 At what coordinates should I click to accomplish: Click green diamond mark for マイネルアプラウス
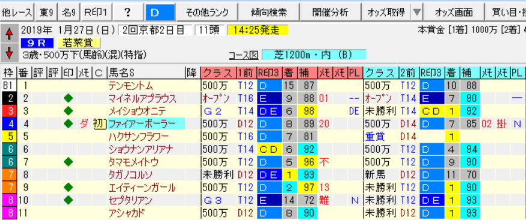pos(69,99)
